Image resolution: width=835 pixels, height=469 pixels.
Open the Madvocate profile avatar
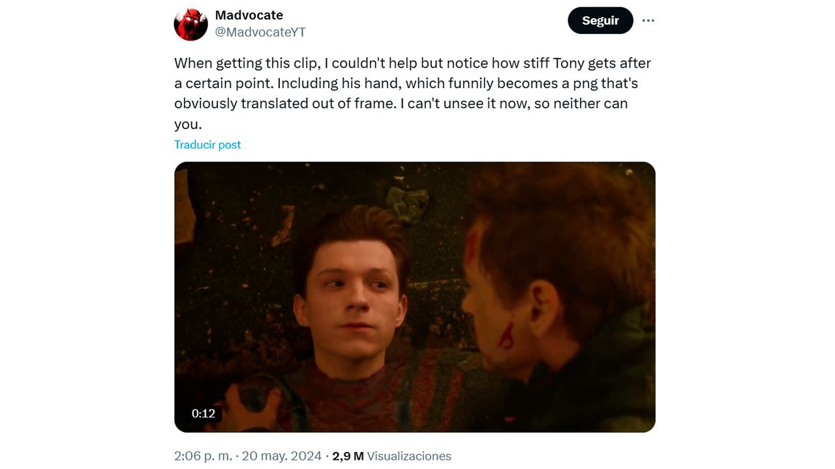pos(190,24)
